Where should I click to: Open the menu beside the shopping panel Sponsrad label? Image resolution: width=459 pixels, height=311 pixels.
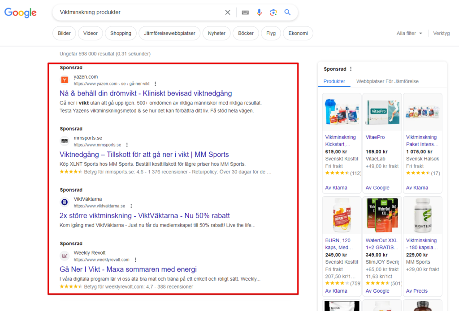351,69
